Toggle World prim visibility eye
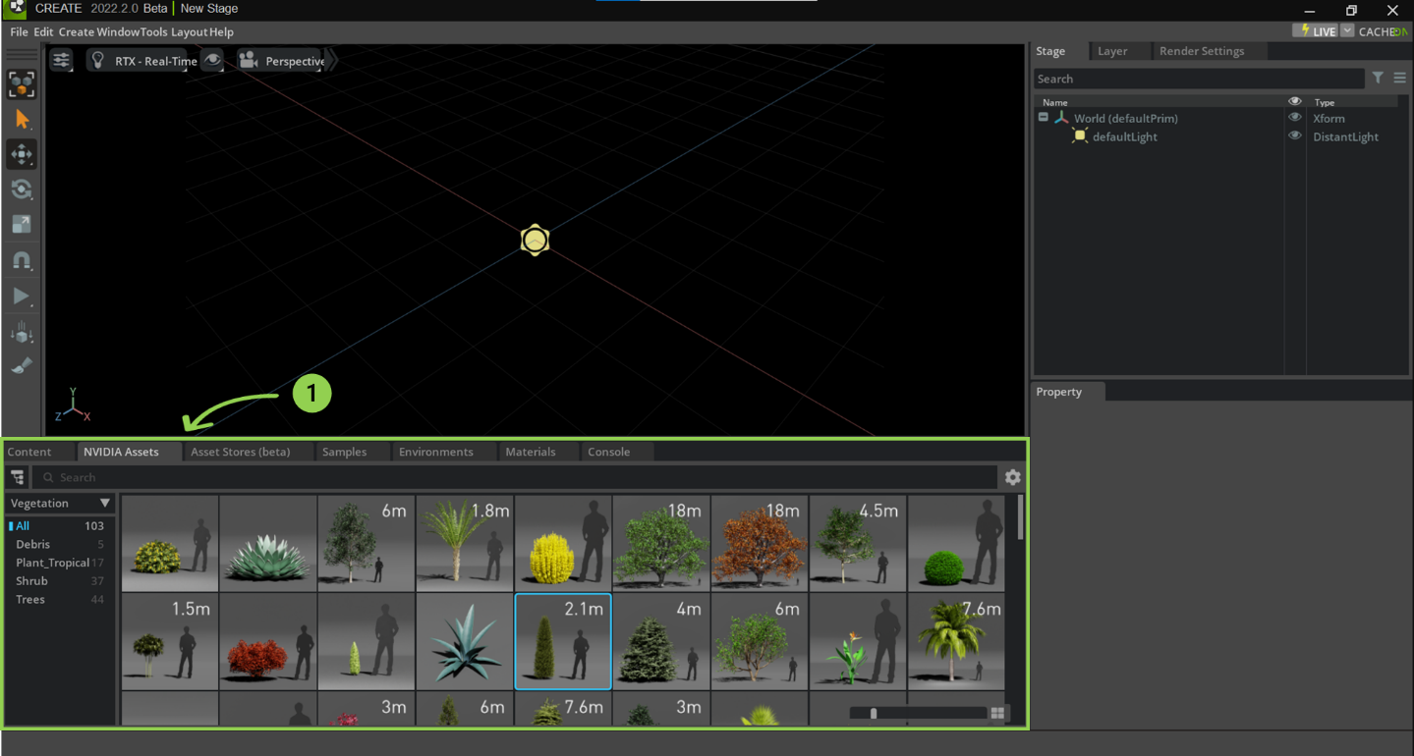The height and width of the screenshot is (756, 1414). pos(1295,118)
